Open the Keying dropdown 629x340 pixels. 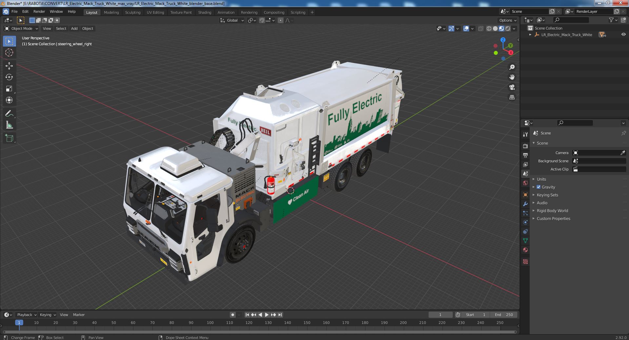[48, 315]
